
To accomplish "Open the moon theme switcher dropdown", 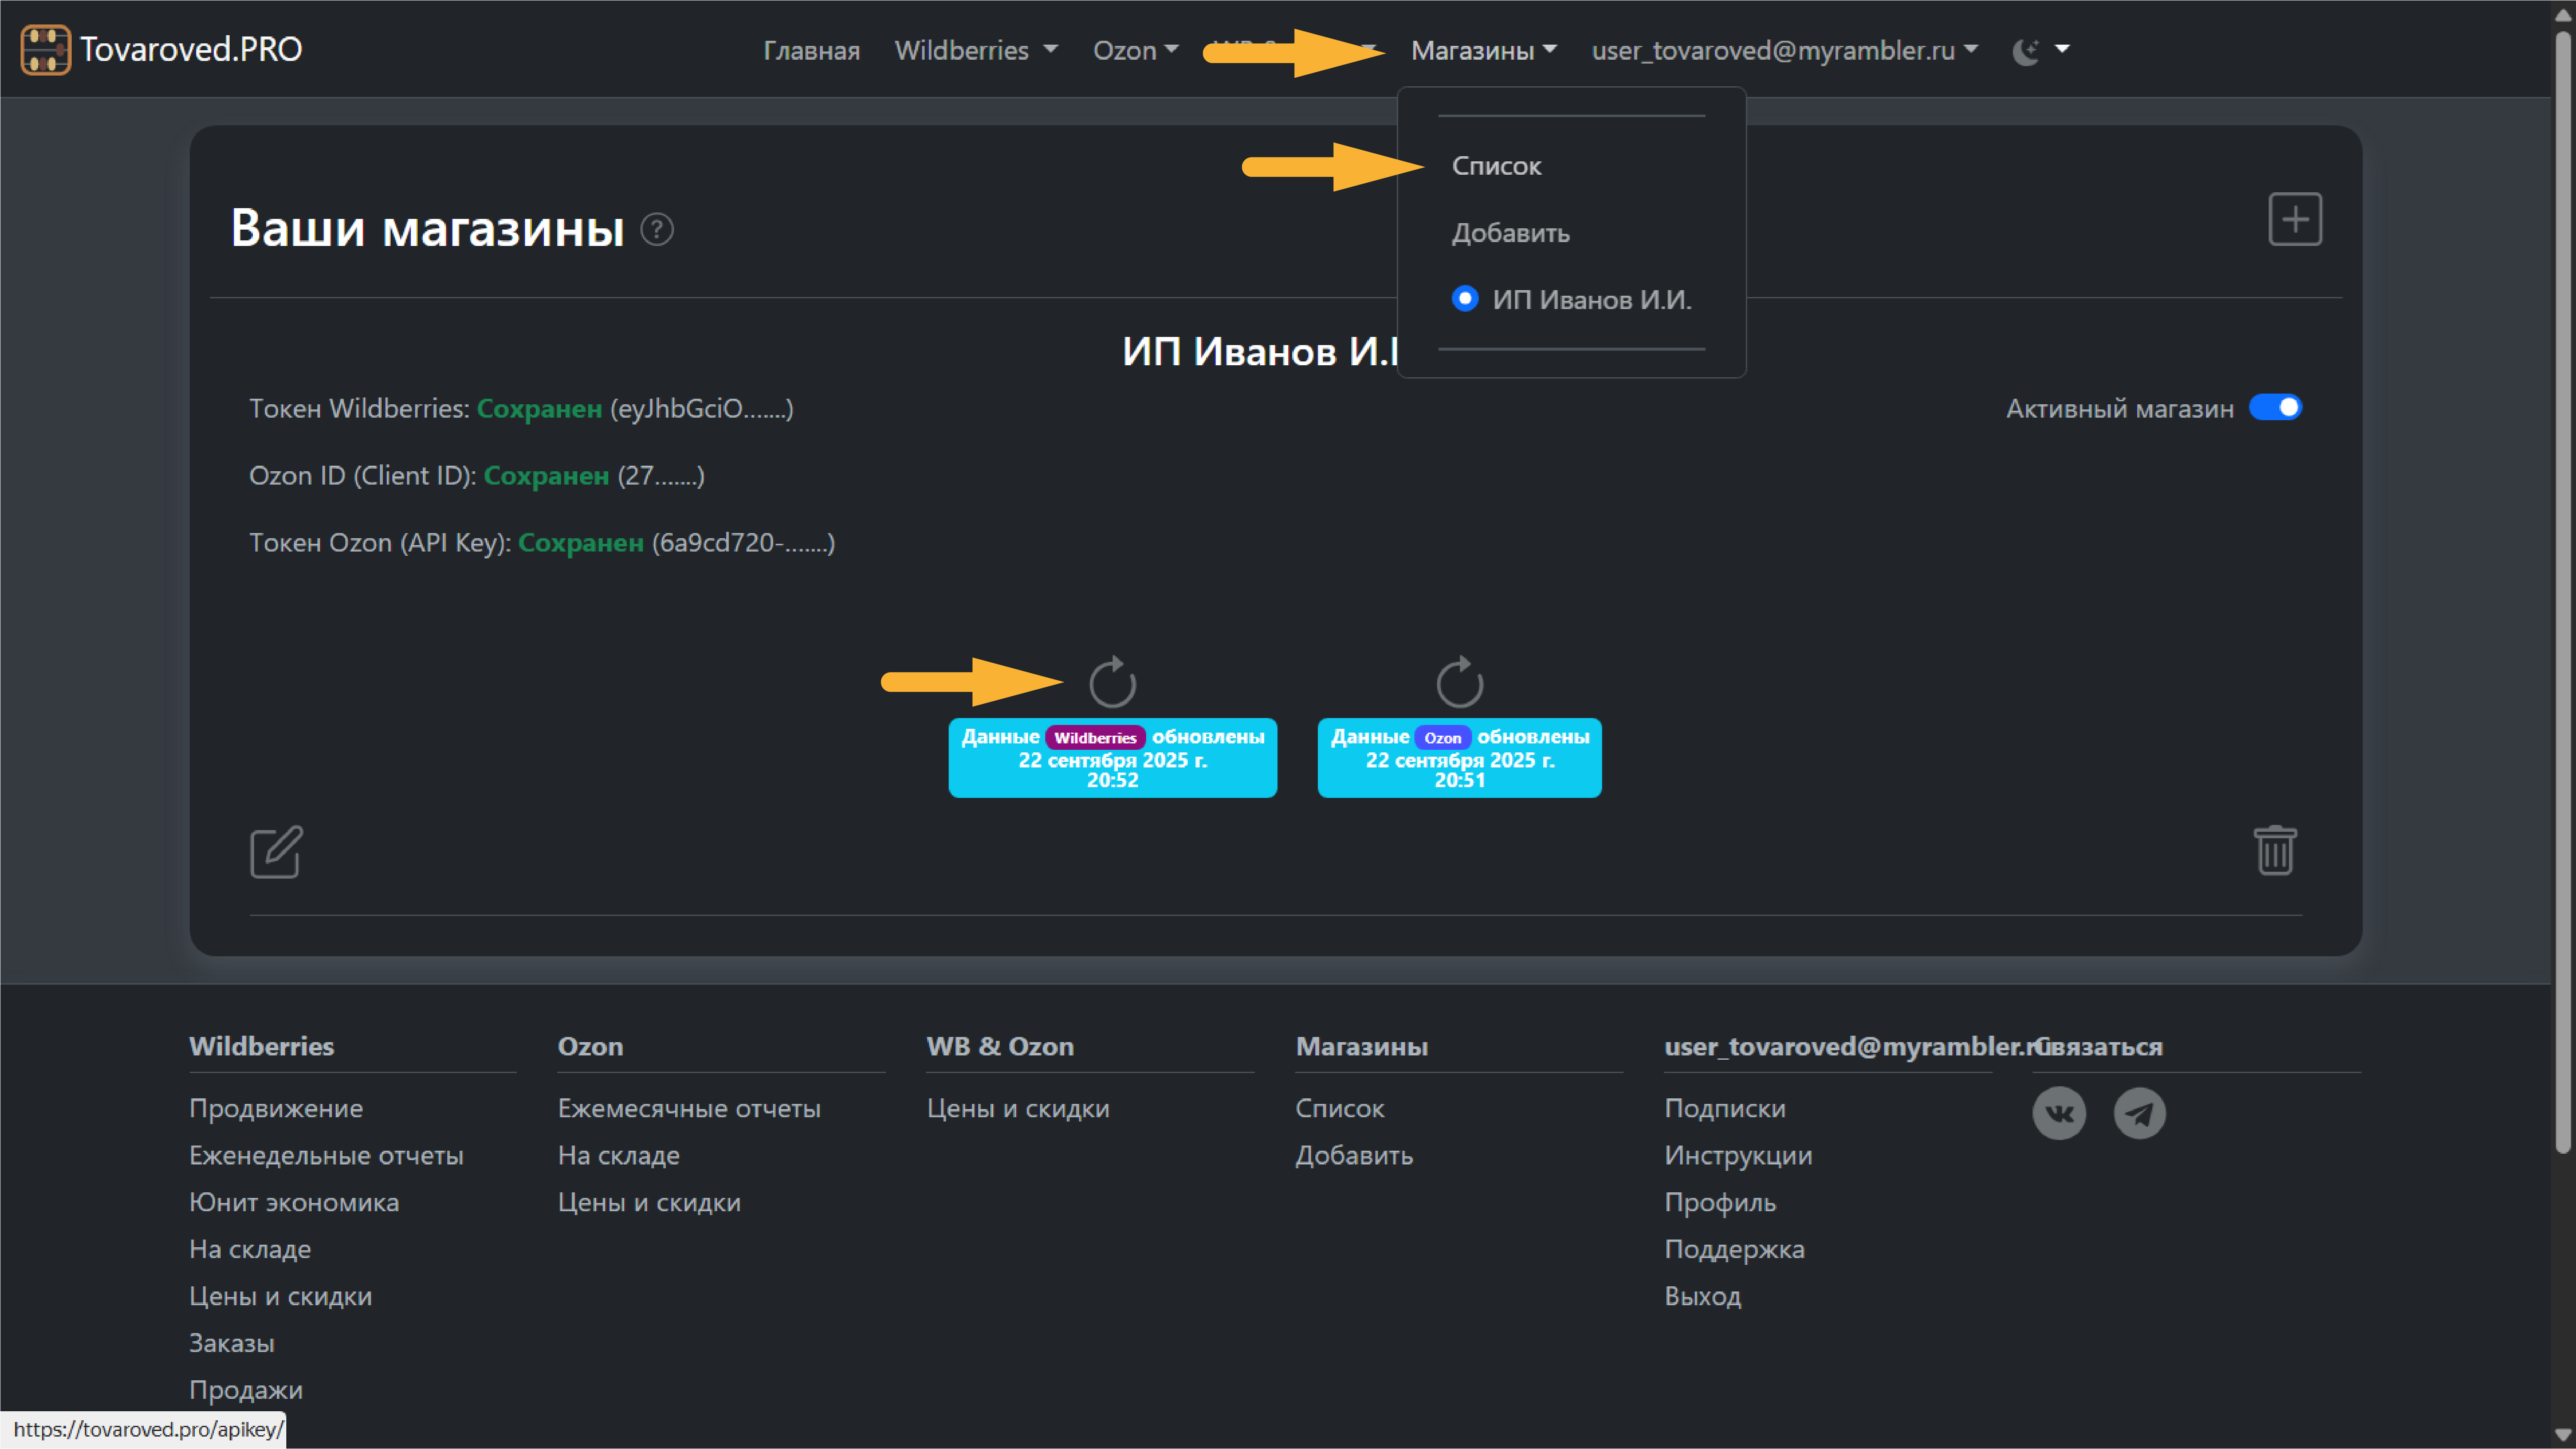I will tap(2040, 50).
